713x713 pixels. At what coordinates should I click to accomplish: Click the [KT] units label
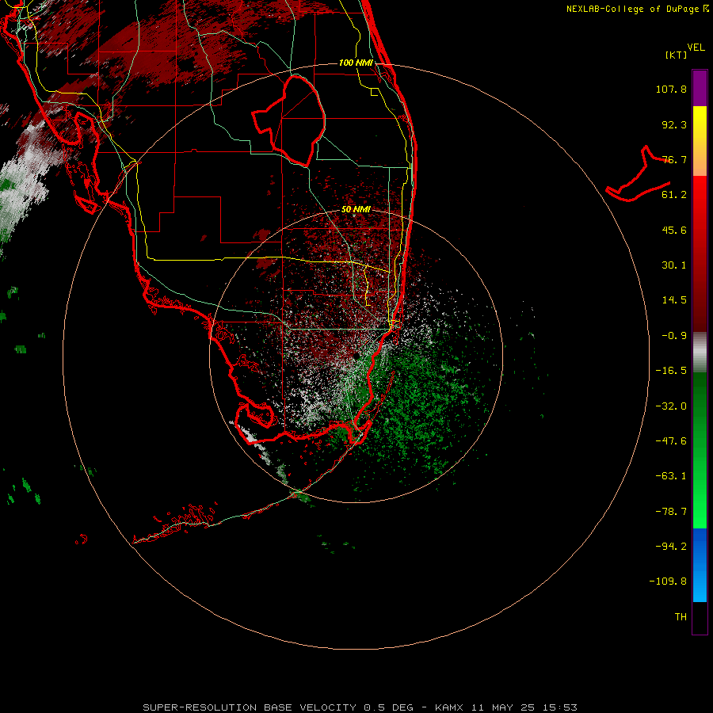(677, 55)
